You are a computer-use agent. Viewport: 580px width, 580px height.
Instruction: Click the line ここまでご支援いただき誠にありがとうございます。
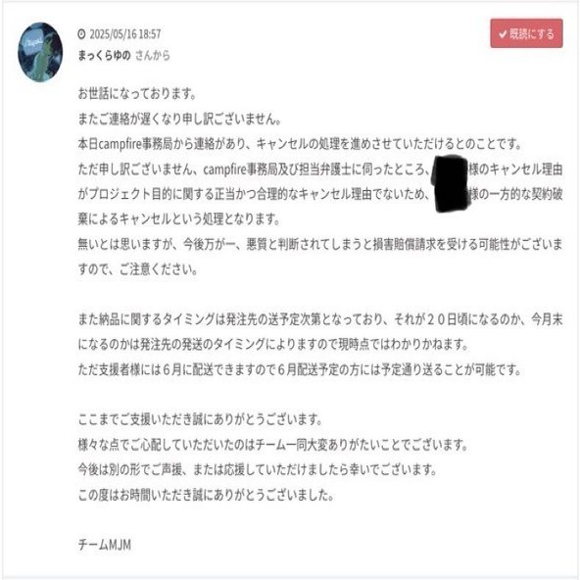[x=200, y=420]
